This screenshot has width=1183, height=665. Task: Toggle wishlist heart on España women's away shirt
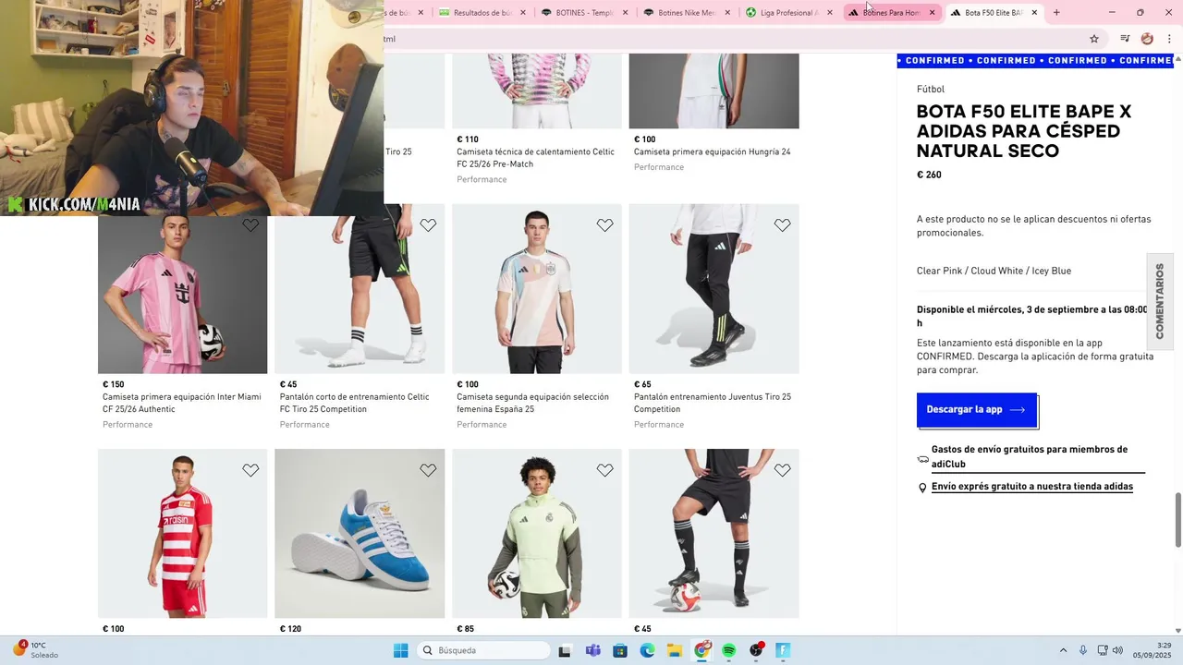coord(604,225)
